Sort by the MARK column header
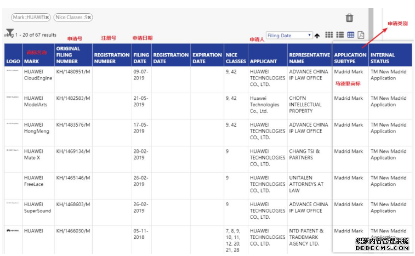The width and height of the screenshot is (415, 256). click(31, 61)
